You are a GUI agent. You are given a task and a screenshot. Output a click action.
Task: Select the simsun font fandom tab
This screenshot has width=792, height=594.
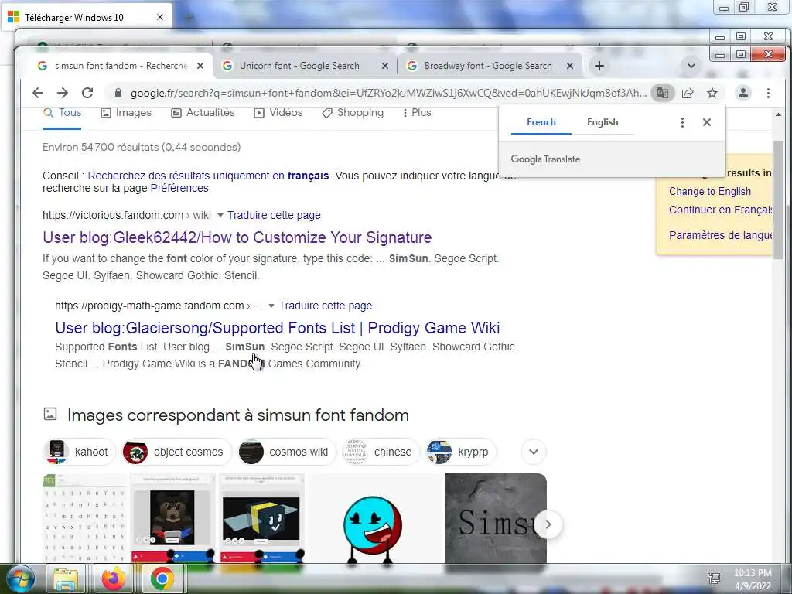120,66
